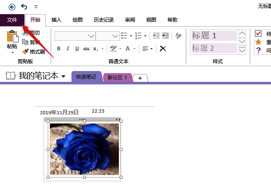The width and height of the screenshot is (271, 185).
Task: Open the font name combo box
Action: click(75, 36)
